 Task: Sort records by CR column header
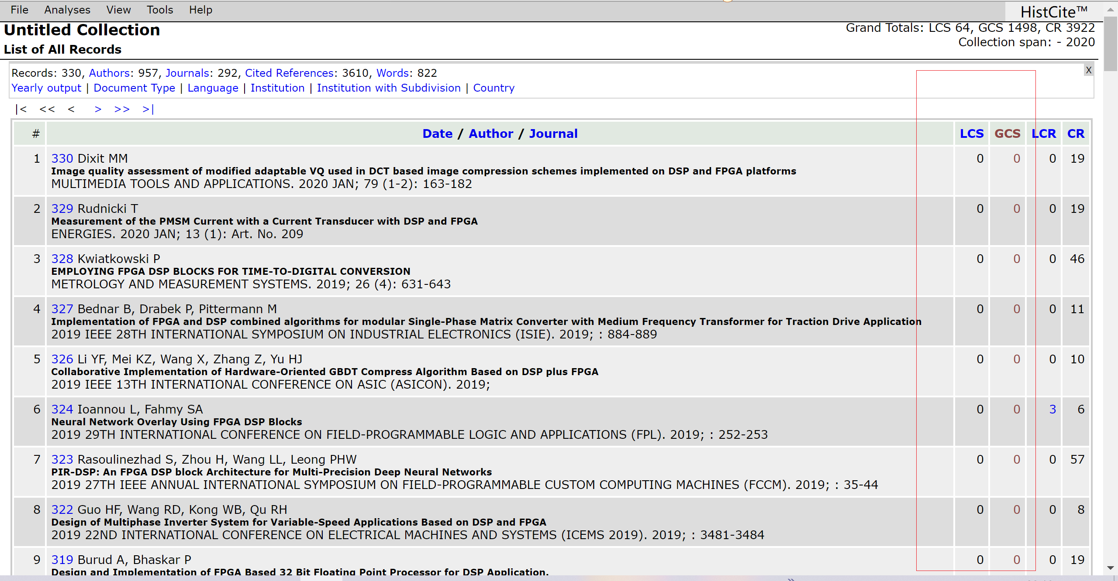coord(1075,133)
